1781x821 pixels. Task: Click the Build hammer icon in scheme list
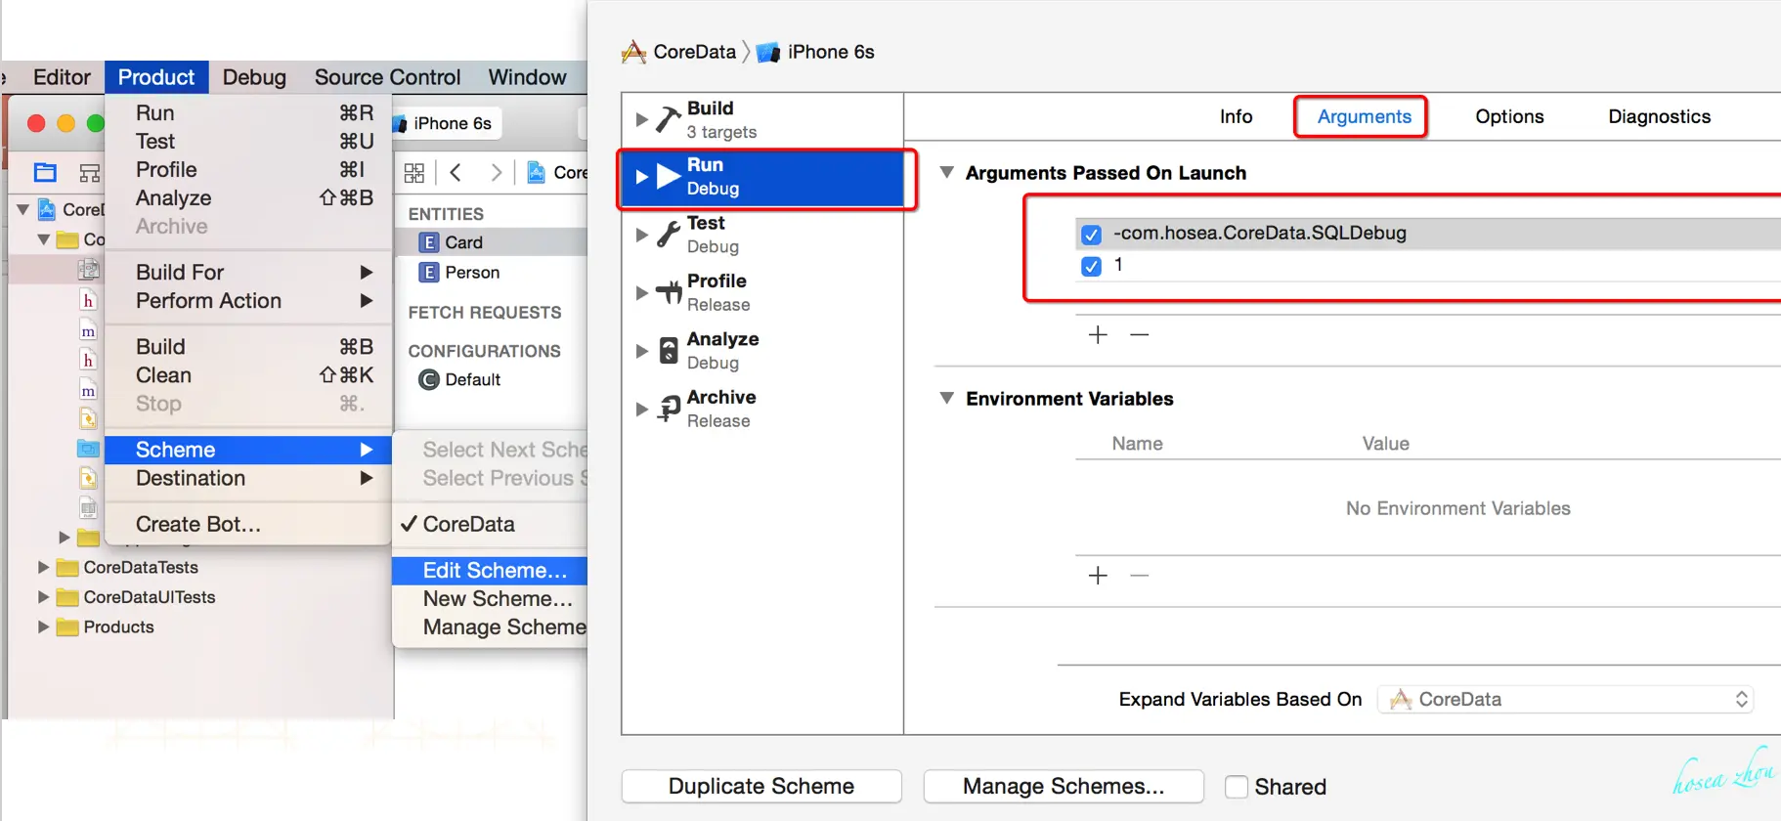pyautogui.click(x=669, y=119)
